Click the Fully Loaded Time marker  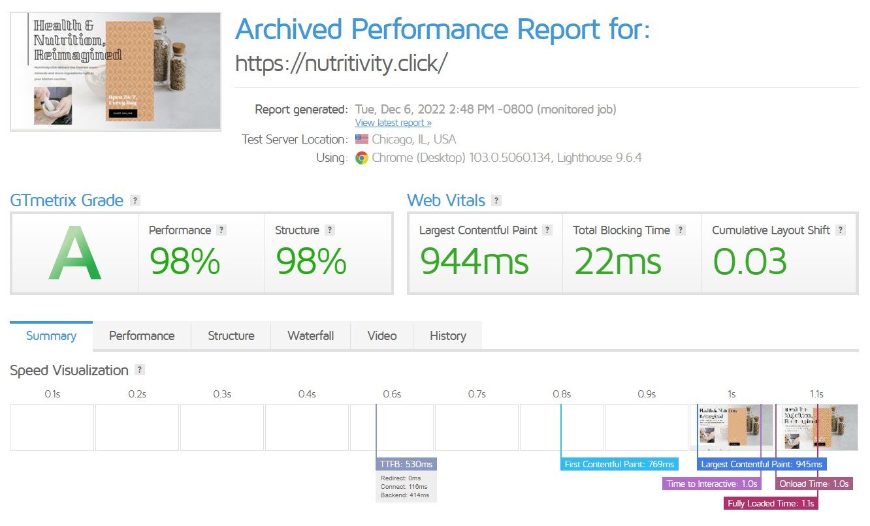tap(771, 503)
